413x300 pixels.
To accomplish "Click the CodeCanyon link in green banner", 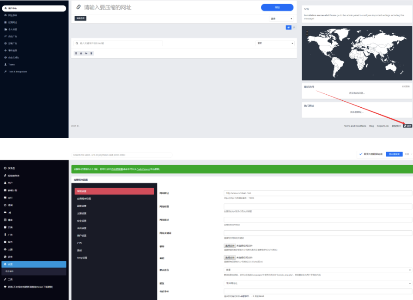I will 143,169.
